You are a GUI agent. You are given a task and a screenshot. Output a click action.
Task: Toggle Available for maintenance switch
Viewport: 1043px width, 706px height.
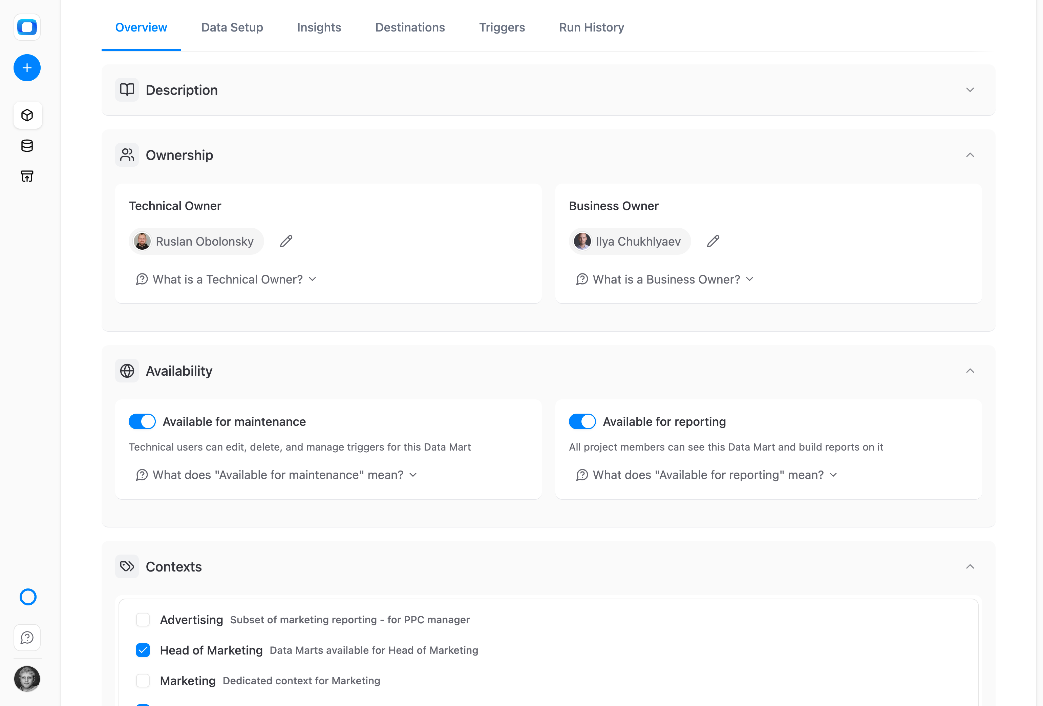pyautogui.click(x=142, y=422)
